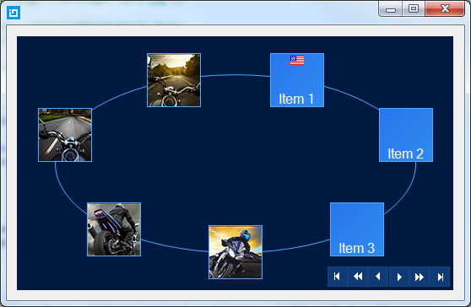Click the fast rewind double-arrow button
This screenshot has height=307, width=471.
(358, 277)
